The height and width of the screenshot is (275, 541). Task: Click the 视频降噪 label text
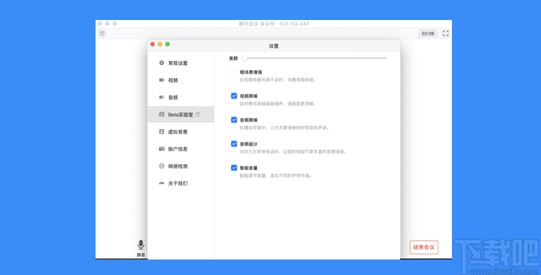(x=249, y=96)
